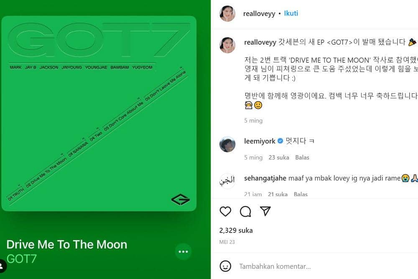Click the MEI 23 post date
This screenshot has width=418, height=279.
(x=227, y=242)
